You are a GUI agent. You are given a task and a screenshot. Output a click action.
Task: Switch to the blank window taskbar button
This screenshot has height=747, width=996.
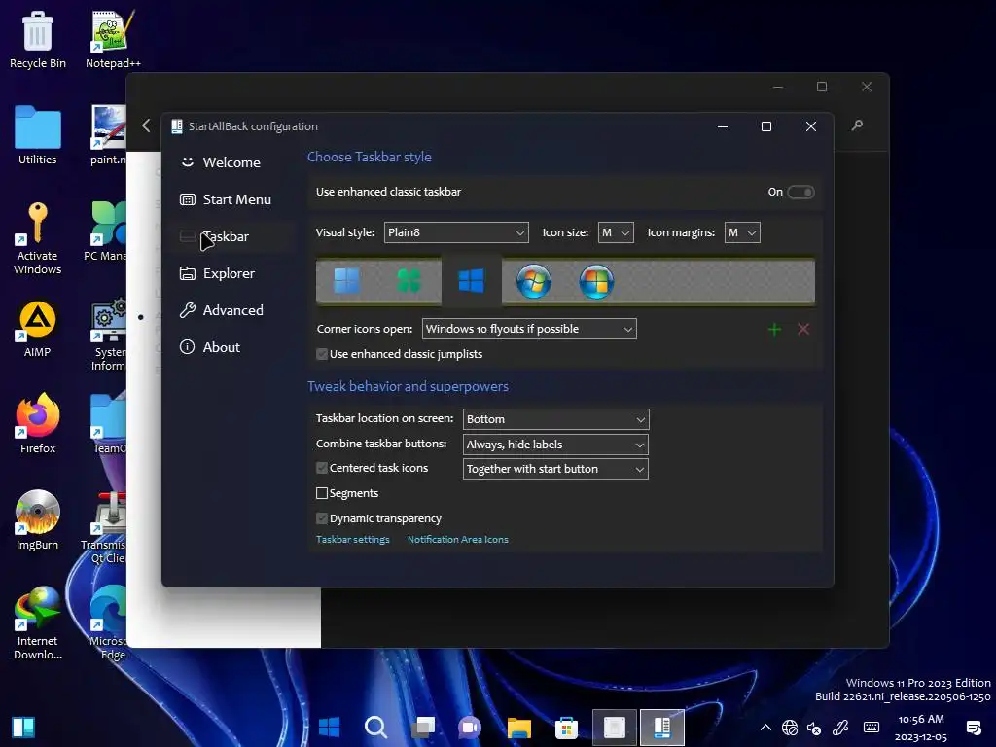tap(615, 728)
